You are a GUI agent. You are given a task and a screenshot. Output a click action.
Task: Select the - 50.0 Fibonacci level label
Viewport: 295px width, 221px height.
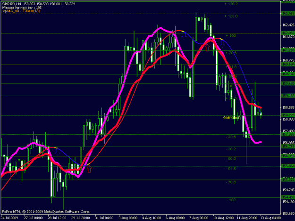[x=231, y=159]
